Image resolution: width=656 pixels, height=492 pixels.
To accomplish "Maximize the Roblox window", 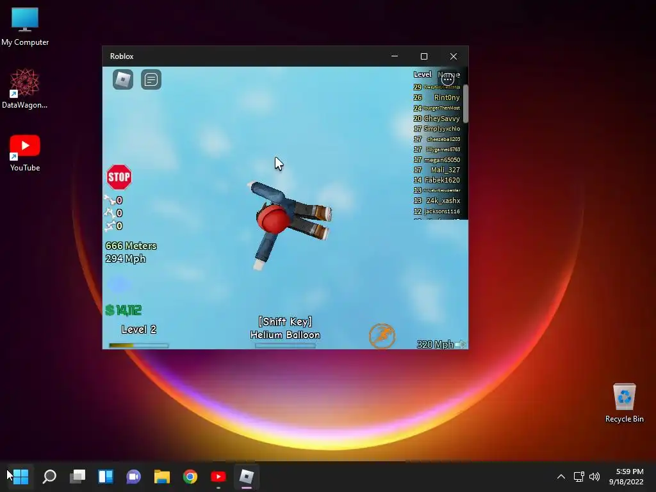I will pyautogui.click(x=424, y=56).
